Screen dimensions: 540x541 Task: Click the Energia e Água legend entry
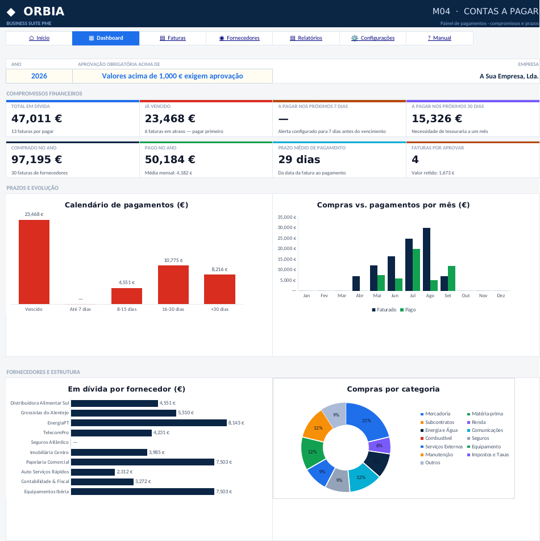[x=439, y=430]
